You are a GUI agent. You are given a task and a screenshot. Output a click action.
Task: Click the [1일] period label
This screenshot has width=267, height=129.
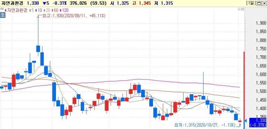pos(251,3)
